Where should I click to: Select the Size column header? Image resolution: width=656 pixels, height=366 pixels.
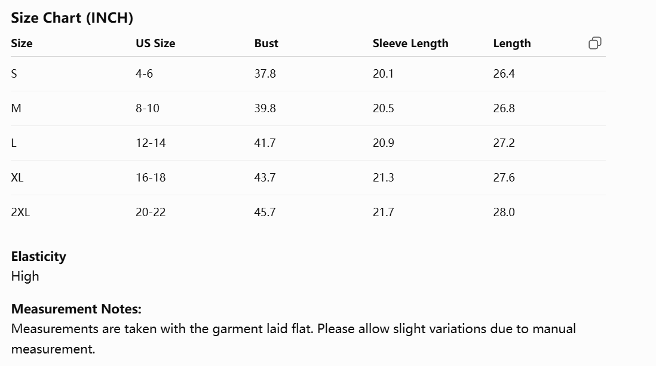click(x=22, y=43)
